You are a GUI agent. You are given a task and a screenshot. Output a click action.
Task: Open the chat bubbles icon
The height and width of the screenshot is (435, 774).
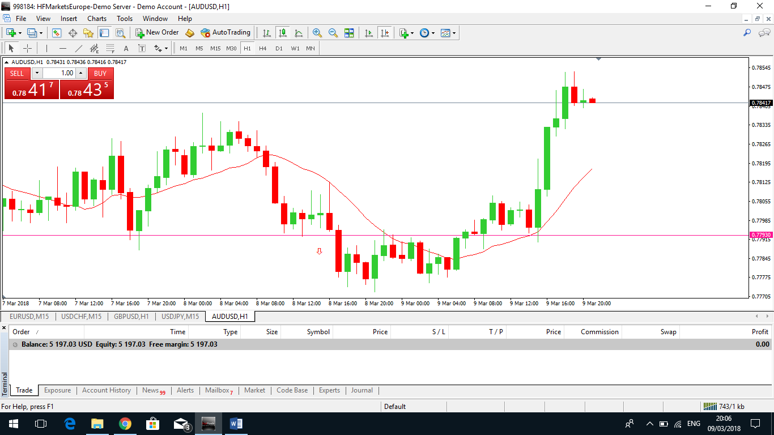click(764, 33)
